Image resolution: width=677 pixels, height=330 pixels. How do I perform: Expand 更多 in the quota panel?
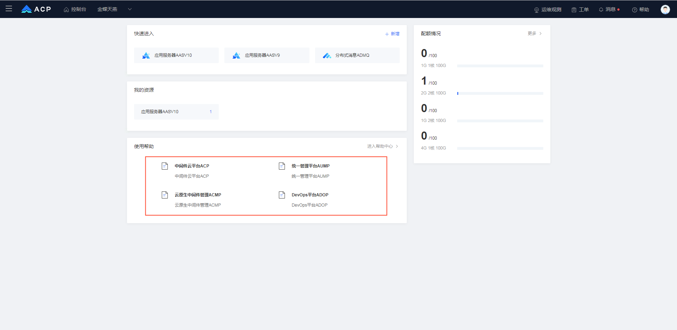pos(534,33)
